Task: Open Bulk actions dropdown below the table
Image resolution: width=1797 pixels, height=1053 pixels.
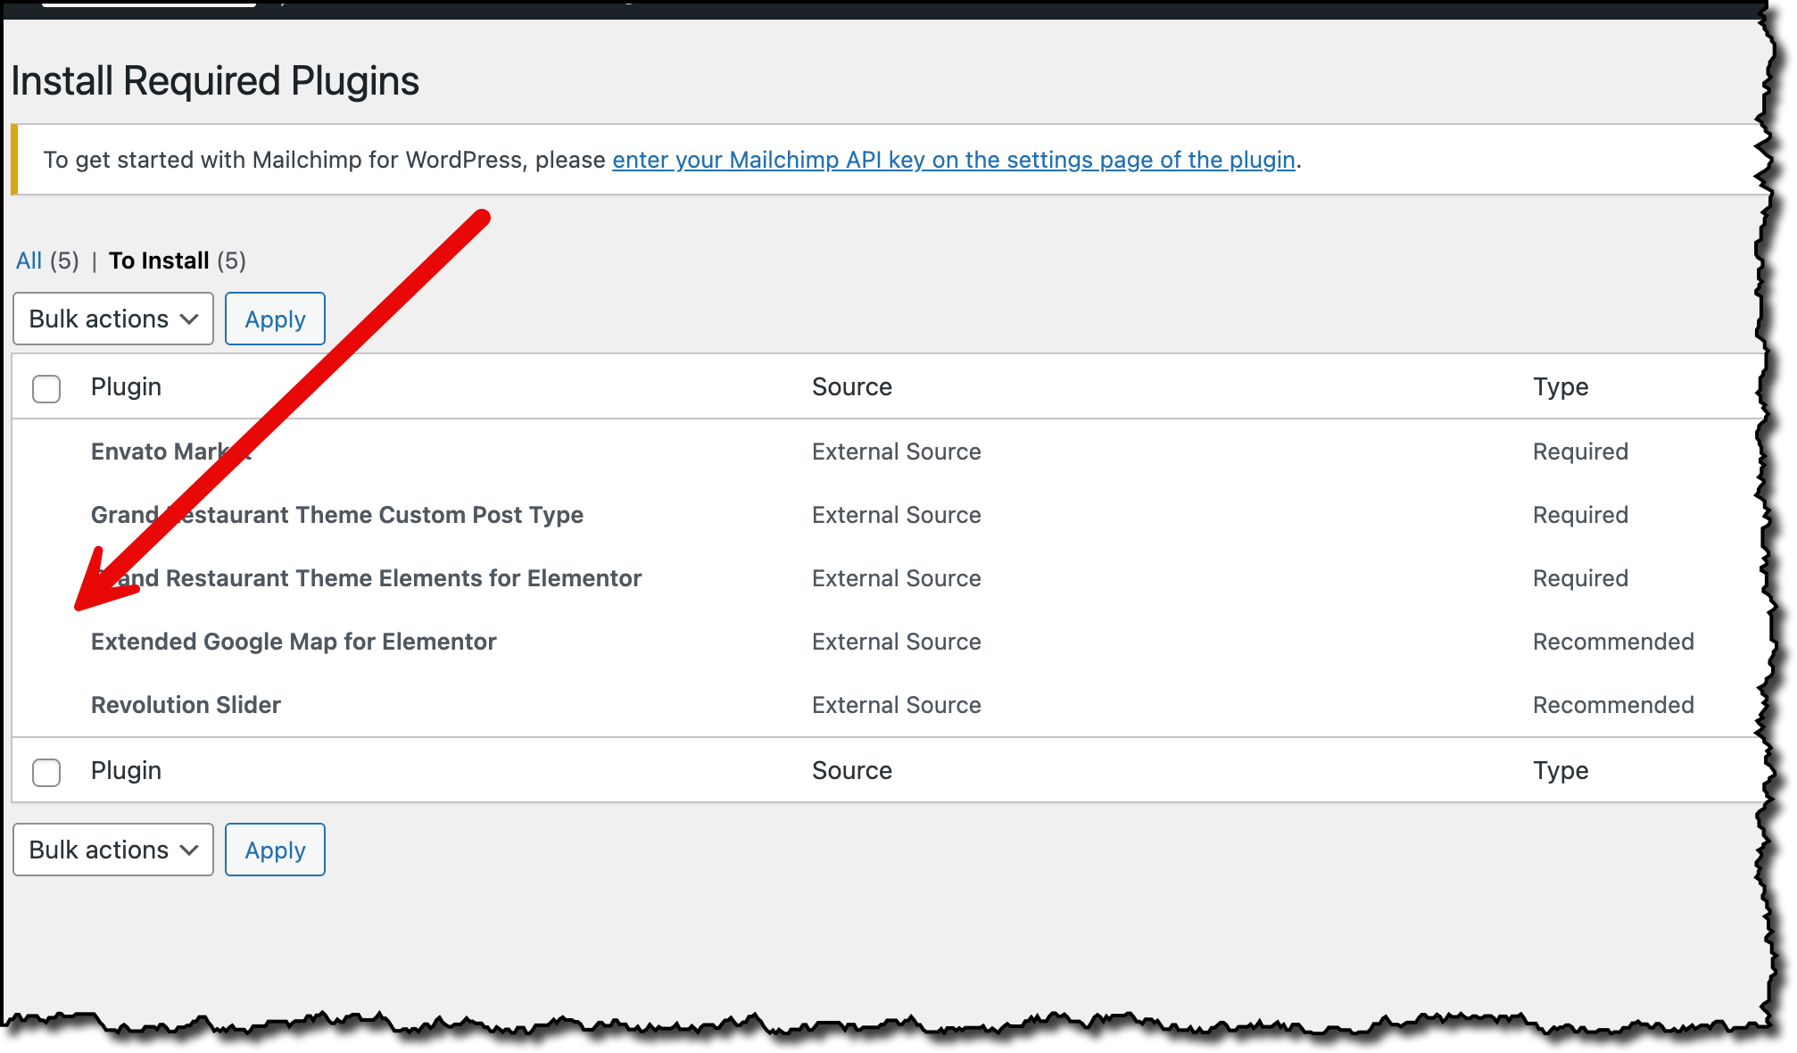Action: (113, 850)
